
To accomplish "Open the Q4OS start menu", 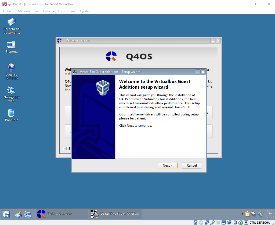I will click(5, 214).
